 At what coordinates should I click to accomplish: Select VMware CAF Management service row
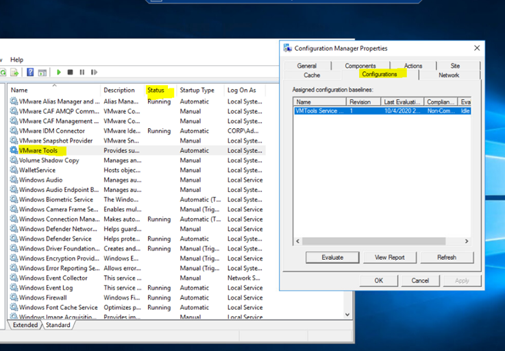click(137, 121)
